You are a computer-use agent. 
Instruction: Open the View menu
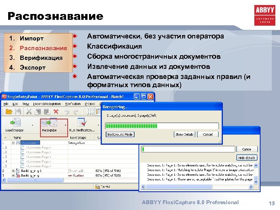[x=26, y=104]
